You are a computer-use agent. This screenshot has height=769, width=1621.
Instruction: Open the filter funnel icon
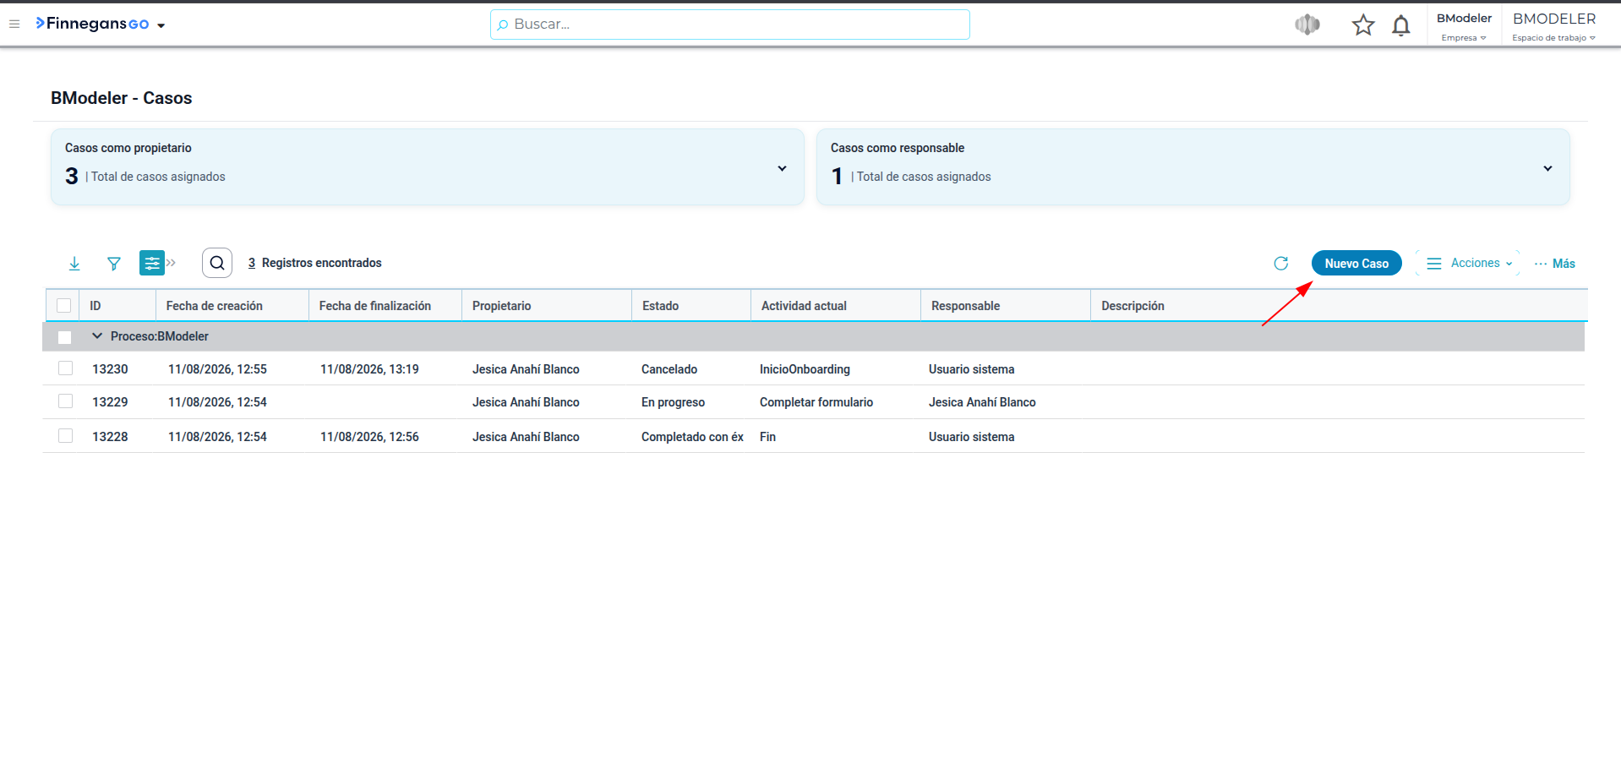pyautogui.click(x=114, y=264)
